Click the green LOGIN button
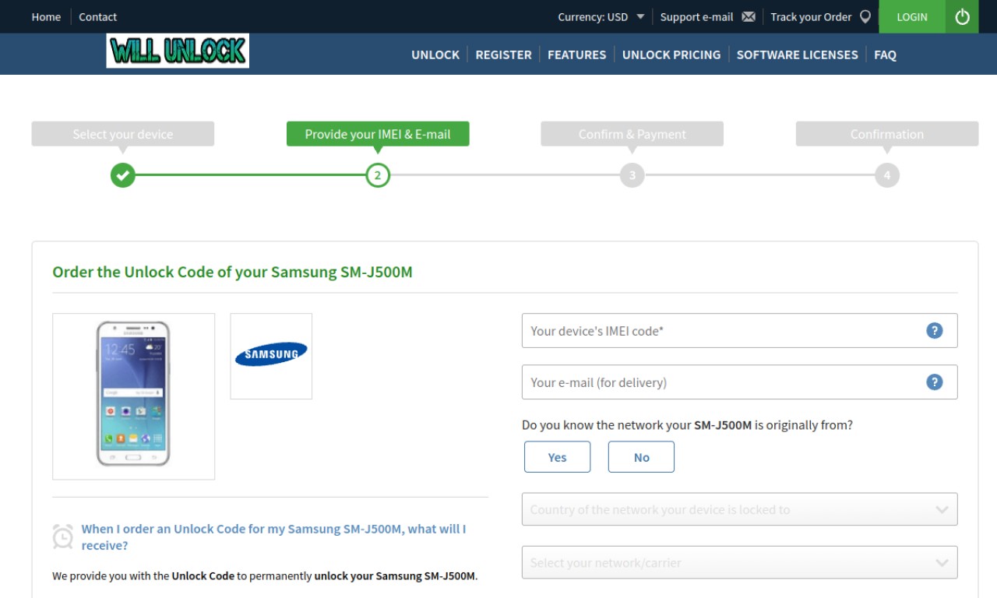 (912, 16)
